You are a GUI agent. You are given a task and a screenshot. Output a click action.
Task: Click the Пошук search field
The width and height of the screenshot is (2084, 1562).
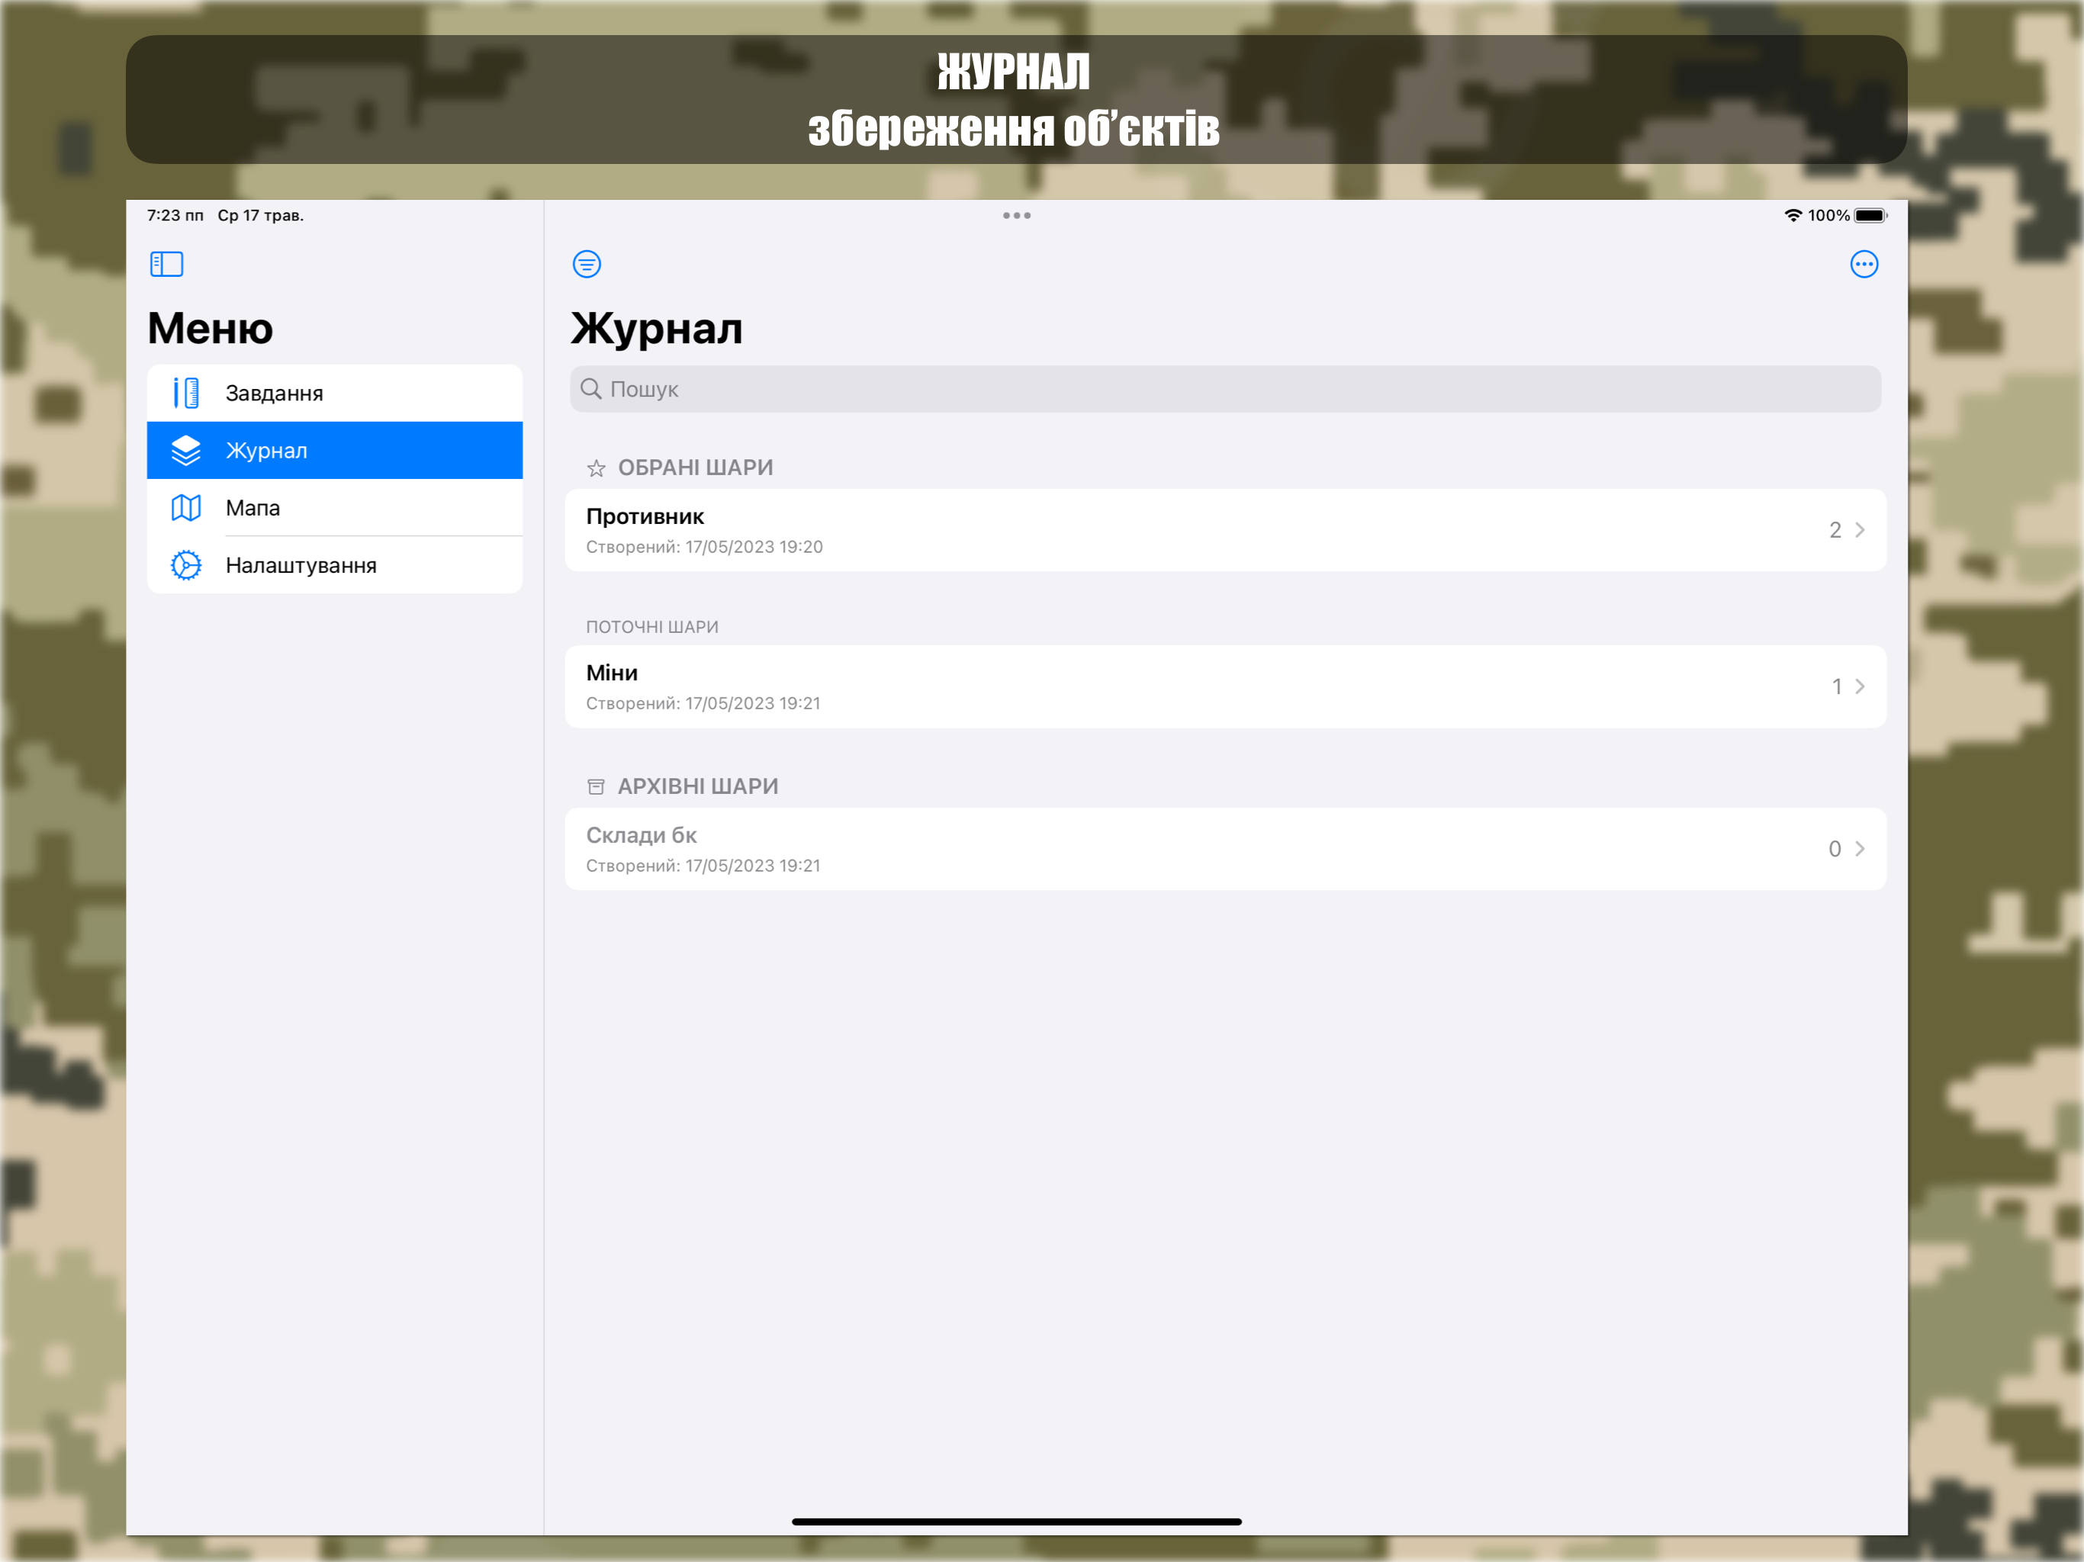pyautogui.click(x=1225, y=389)
